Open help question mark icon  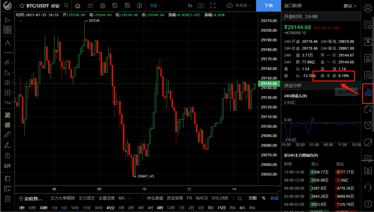(x=368, y=204)
